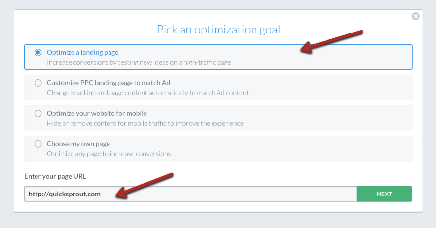Click the 'Change headline and page content' description

147,93
